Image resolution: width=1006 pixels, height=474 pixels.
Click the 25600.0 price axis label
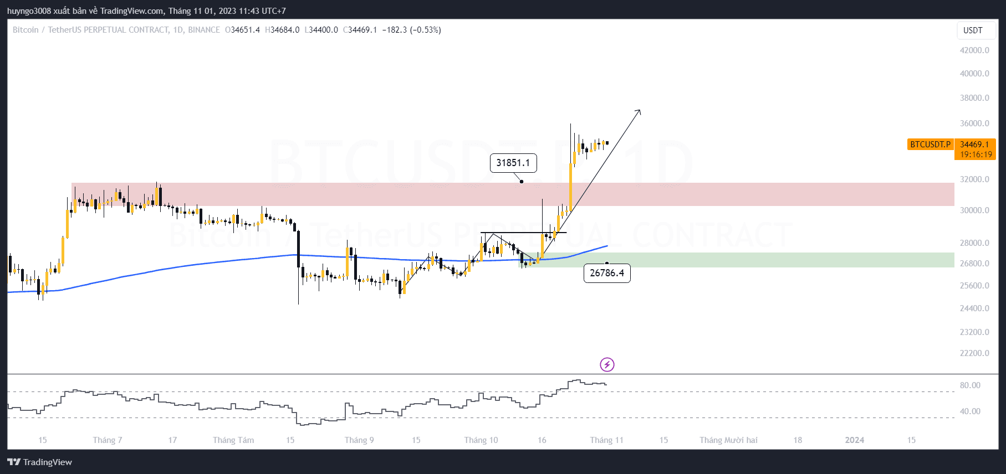[x=974, y=286]
